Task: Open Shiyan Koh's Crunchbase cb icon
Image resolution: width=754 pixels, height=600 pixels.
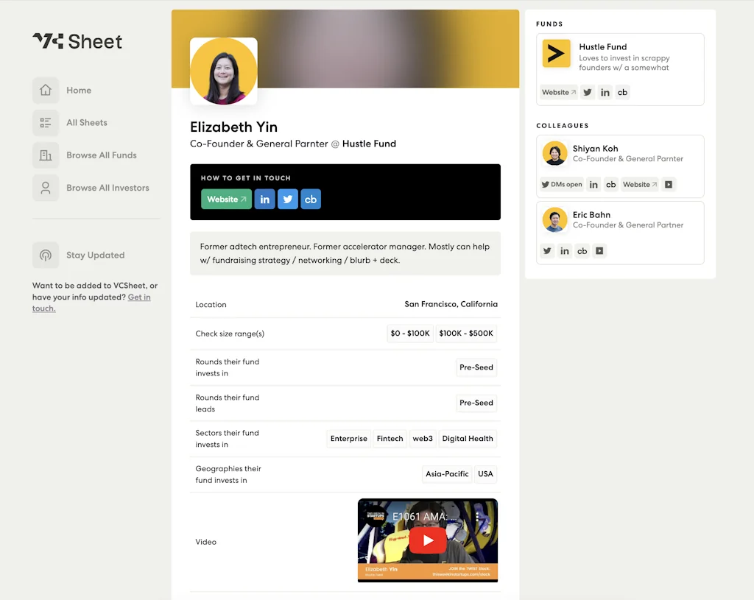Action: pos(611,184)
